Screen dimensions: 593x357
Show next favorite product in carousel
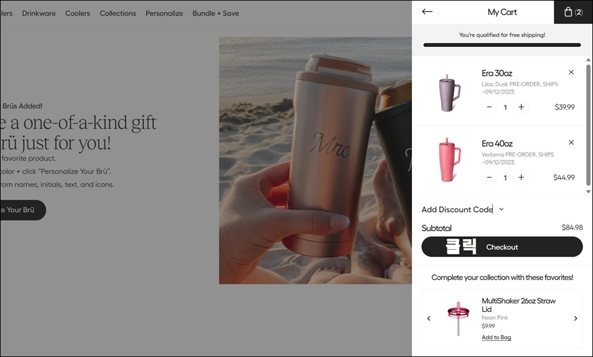(x=576, y=319)
